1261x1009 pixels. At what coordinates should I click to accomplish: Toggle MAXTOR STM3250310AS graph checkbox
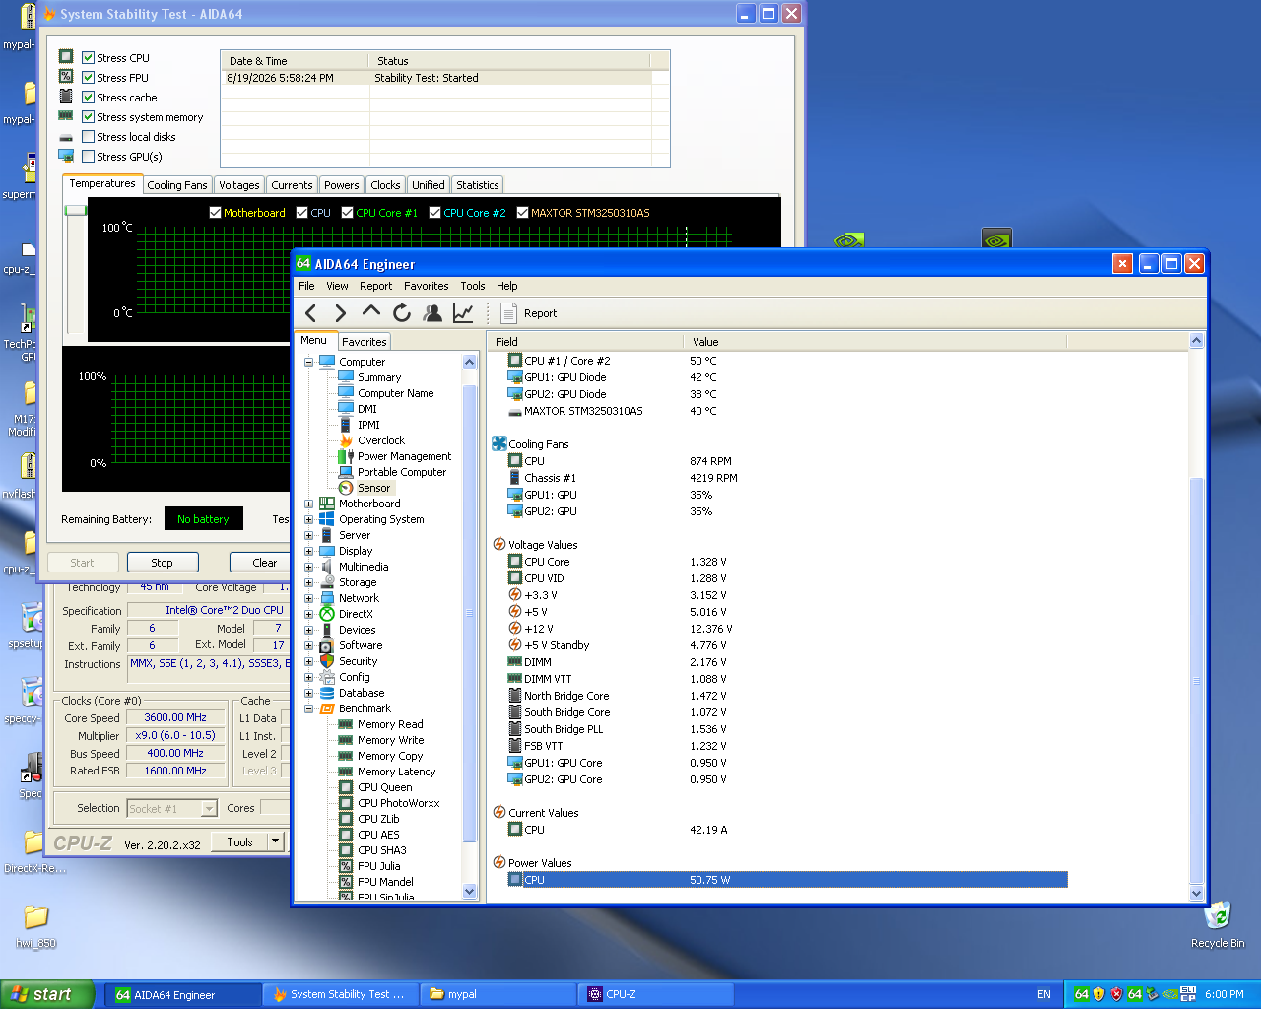(523, 213)
